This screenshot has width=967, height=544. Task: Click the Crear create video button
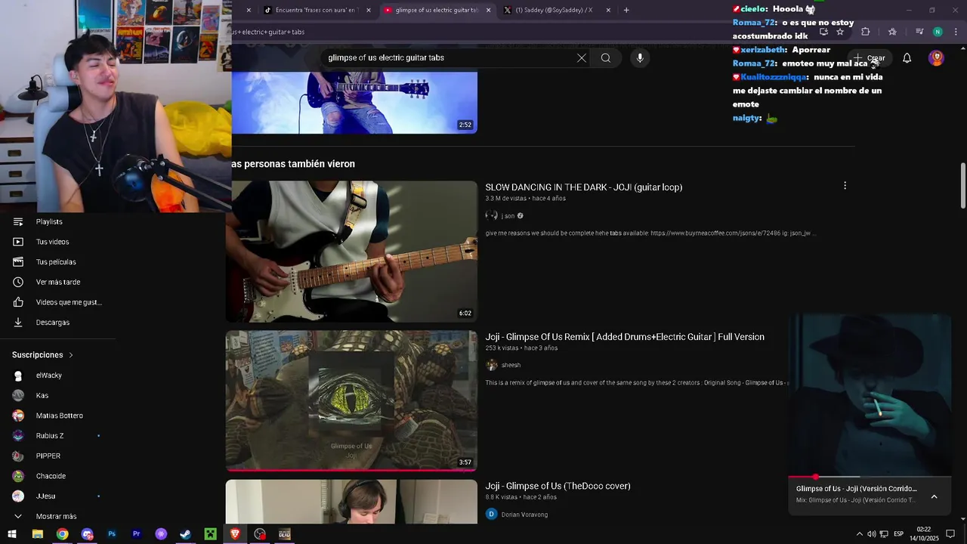pos(869,58)
